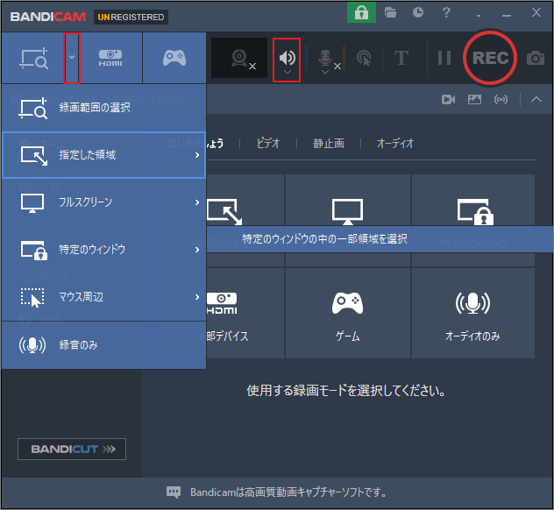Toggle mouse click effects
Screen dimensions: 554x510
pyautogui.click(x=364, y=59)
